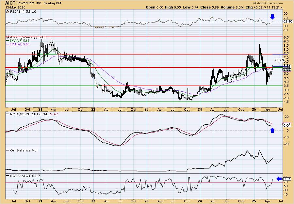The width and height of the screenshot is (294, 204).
Task: Click the 50 level on the SCTR axis
Action: (x=286, y=186)
